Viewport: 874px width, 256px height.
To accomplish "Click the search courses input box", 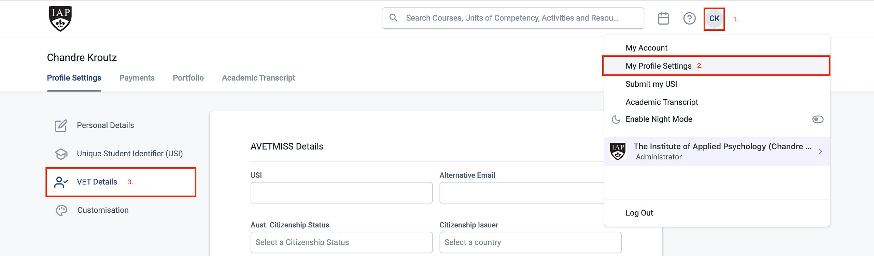I will tap(512, 18).
